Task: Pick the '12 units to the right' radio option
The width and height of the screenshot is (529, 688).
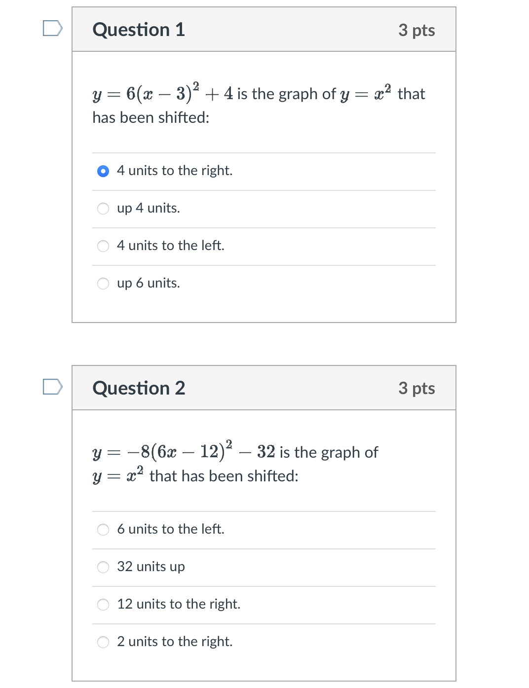Action: tap(103, 605)
